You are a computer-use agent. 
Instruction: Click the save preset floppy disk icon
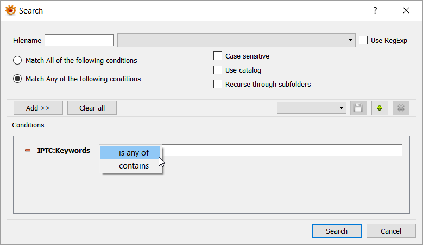[x=358, y=108]
